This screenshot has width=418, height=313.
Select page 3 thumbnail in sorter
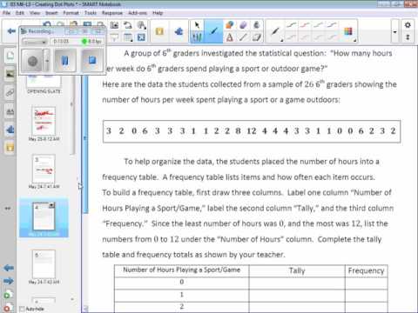[x=44, y=169]
